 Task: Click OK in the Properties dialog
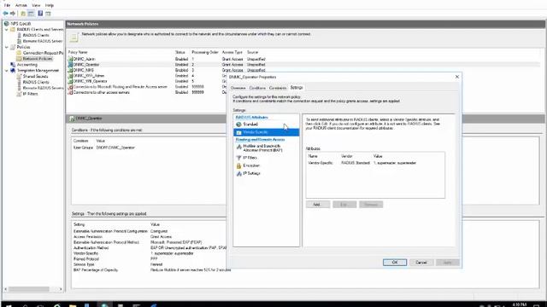(x=395, y=263)
